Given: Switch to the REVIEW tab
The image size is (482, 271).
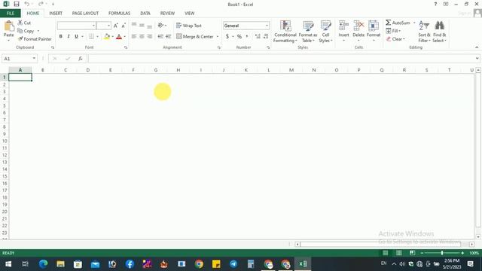Looking at the screenshot, I should coord(167,14).
